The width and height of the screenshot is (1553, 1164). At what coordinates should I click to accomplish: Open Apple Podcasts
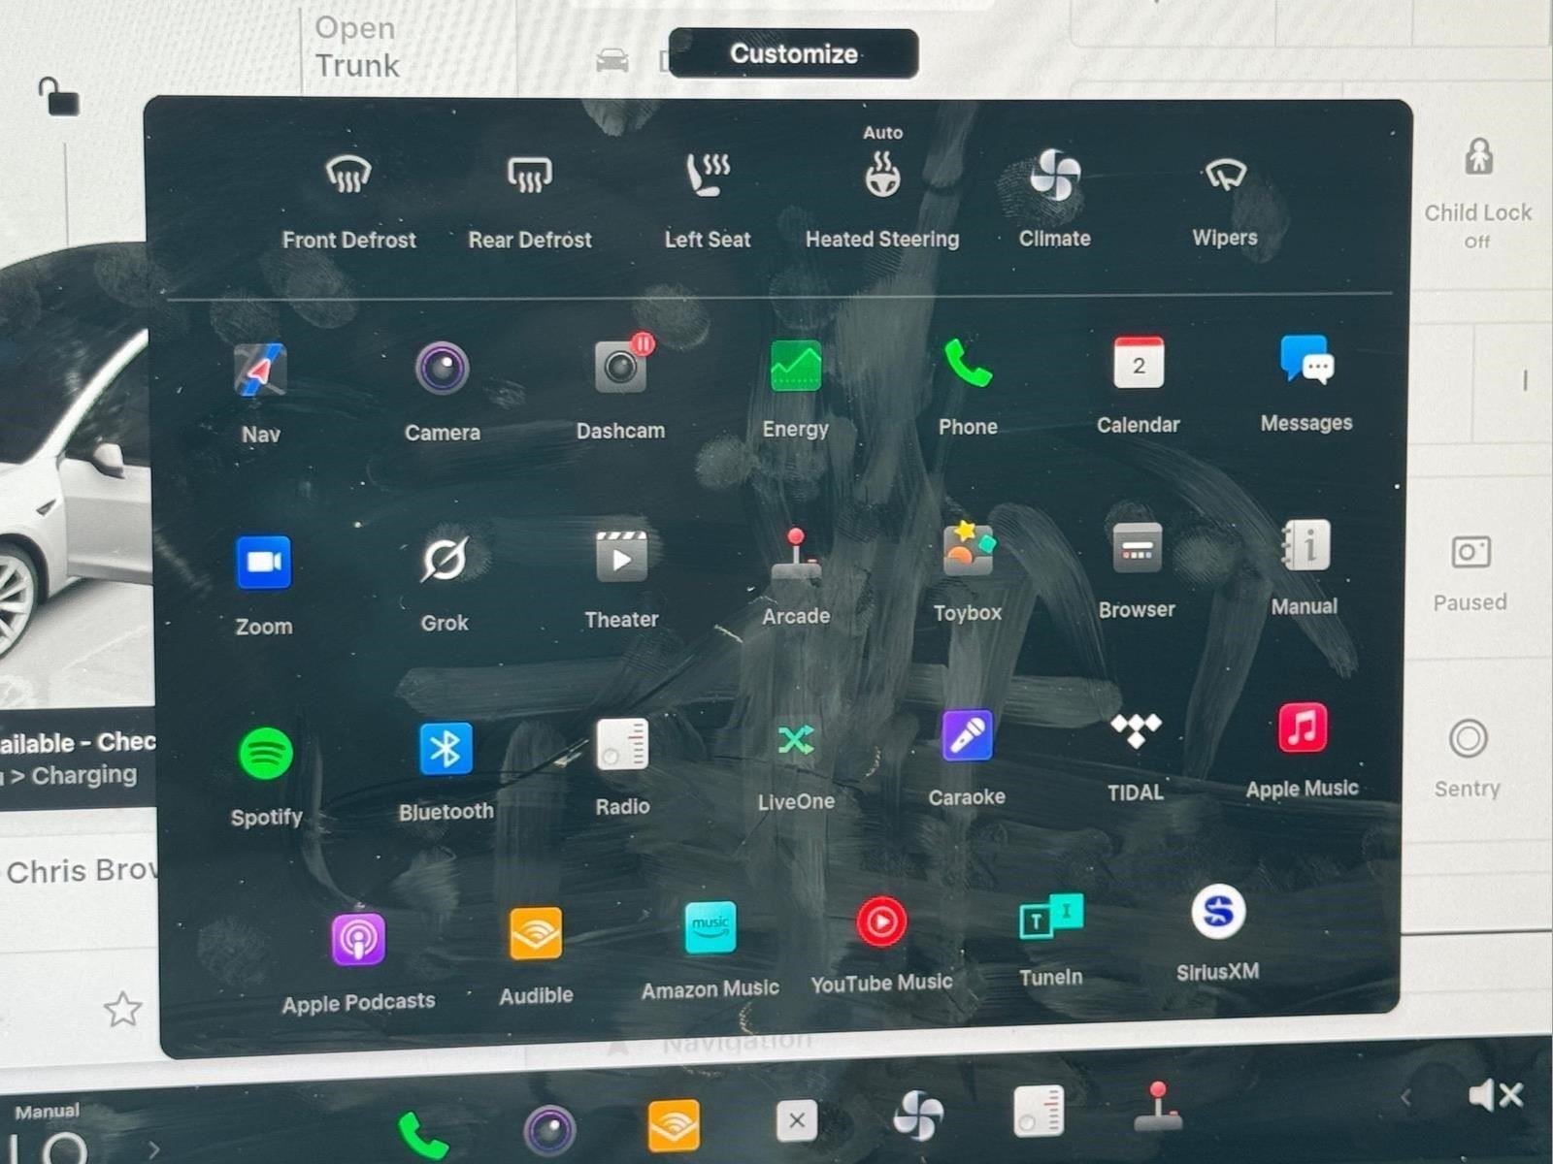pyautogui.click(x=358, y=940)
